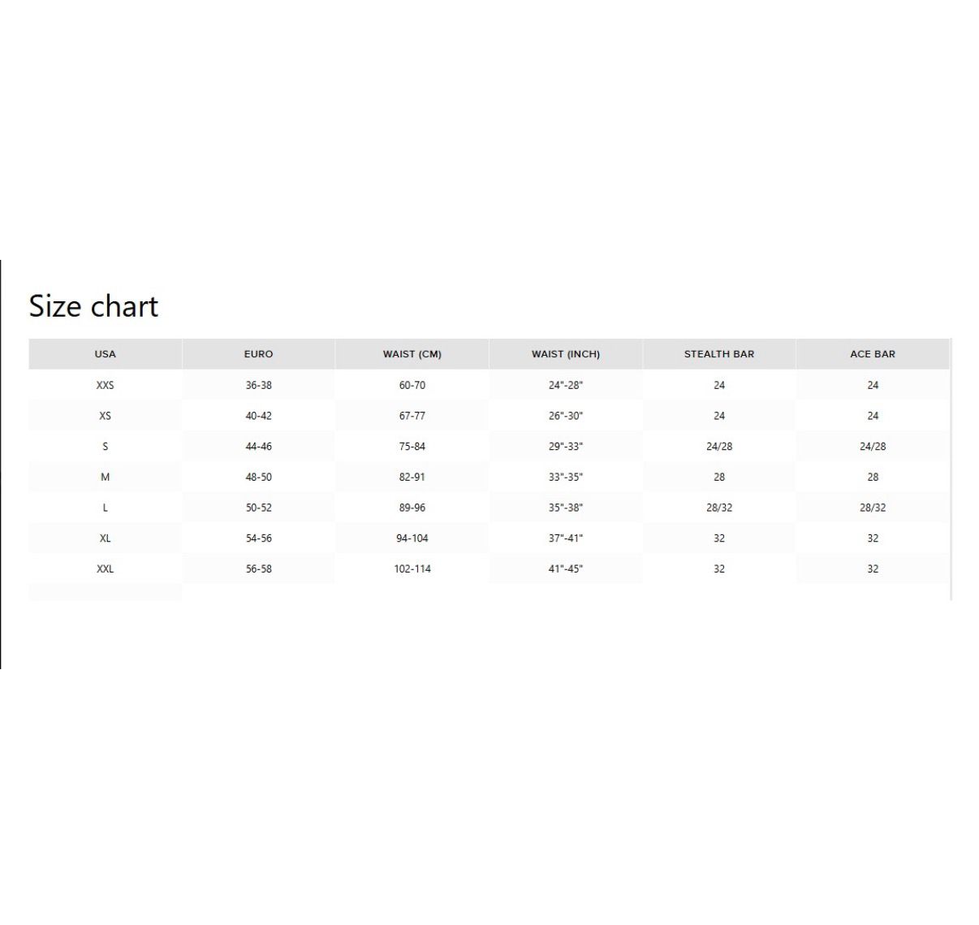Viewport: 979px width, 925px height.
Task: Click the "Size chart" heading
Action: [x=93, y=306]
